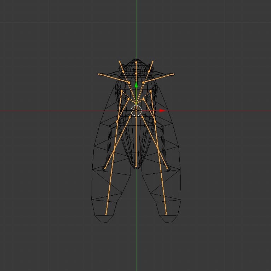Screen dimensions: 271x271
Task: Select the left antenna bone
Action: (121, 67)
